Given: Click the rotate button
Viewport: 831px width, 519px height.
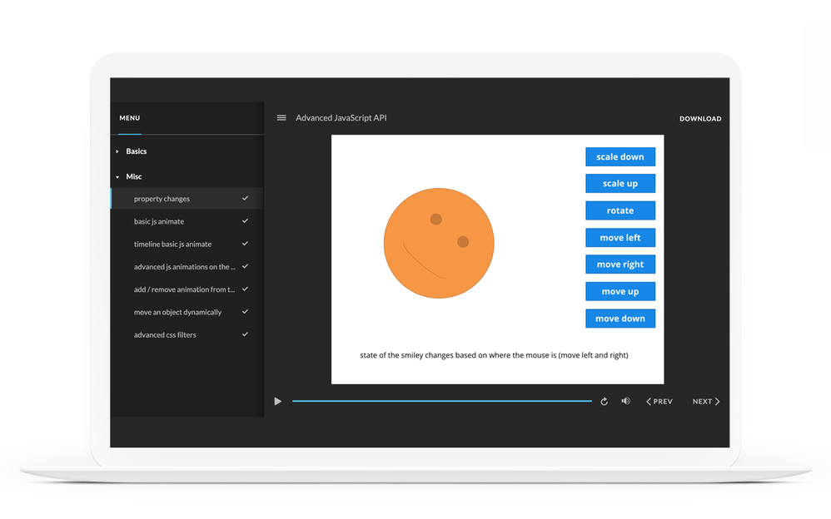Looking at the screenshot, I should 620,210.
